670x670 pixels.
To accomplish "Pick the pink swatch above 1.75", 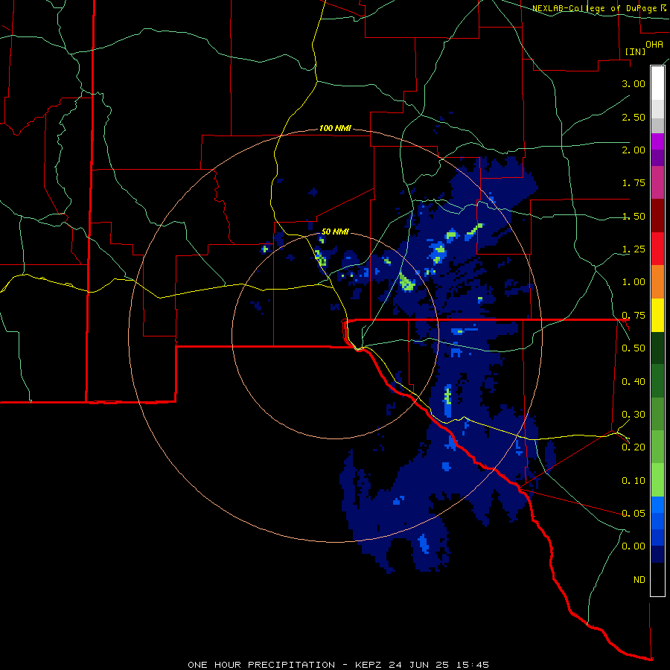I will coord(657,182).
